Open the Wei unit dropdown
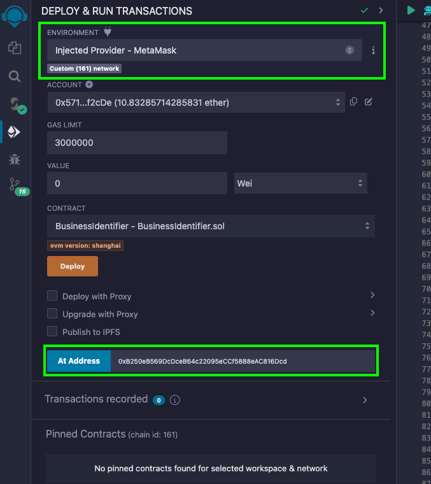Image resolution: width=431 pixels, height=484 pixels. pyautogui.click(x=300, y=183)
